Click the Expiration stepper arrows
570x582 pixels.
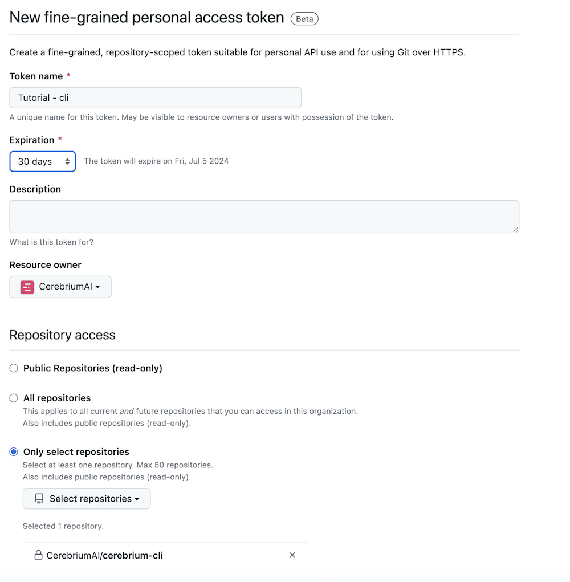(x=67, y=161)
